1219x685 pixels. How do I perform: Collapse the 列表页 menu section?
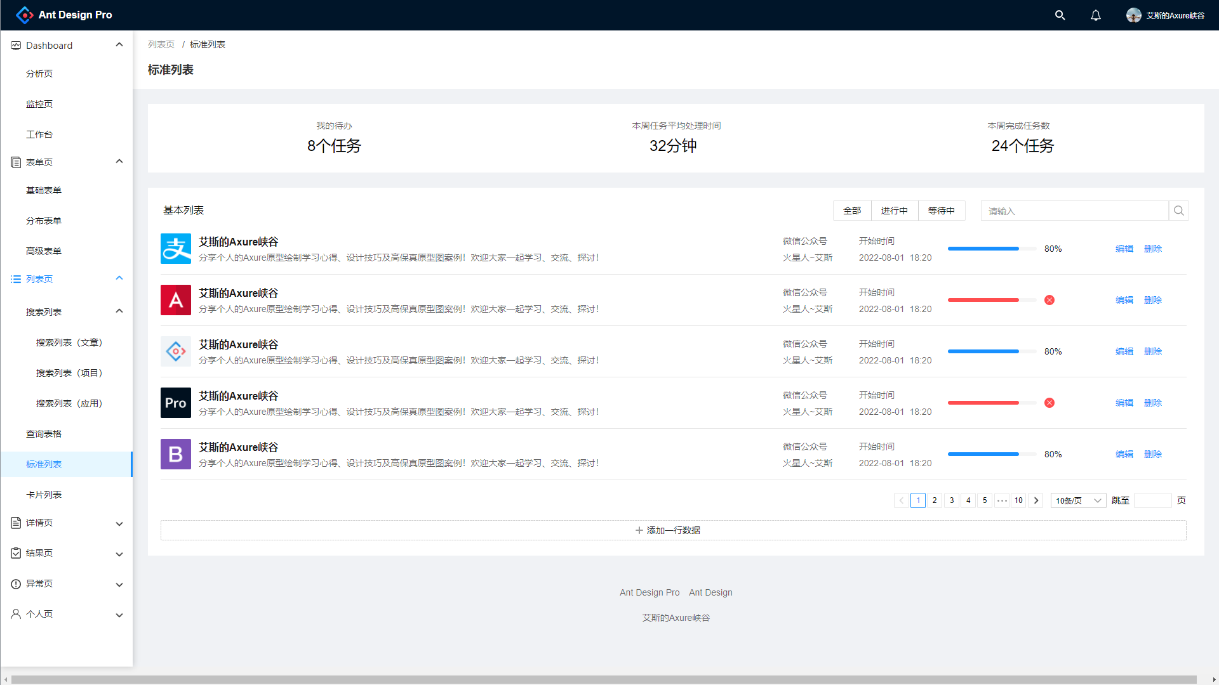[119, 278]
